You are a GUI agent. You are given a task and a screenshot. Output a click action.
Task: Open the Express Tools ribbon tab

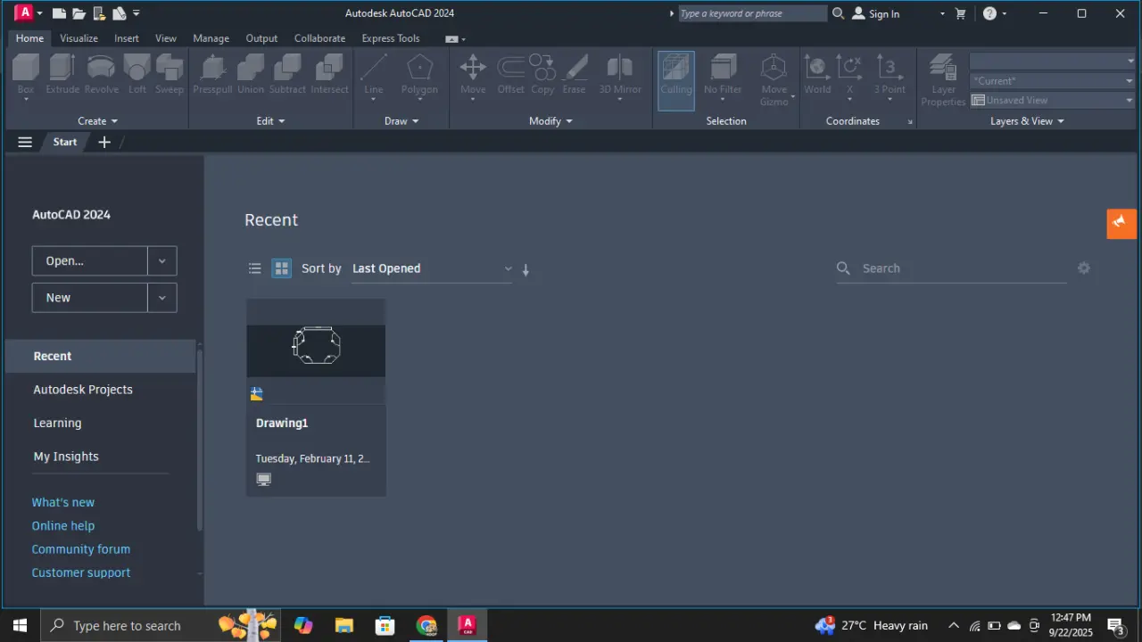[x=391, y=38]
